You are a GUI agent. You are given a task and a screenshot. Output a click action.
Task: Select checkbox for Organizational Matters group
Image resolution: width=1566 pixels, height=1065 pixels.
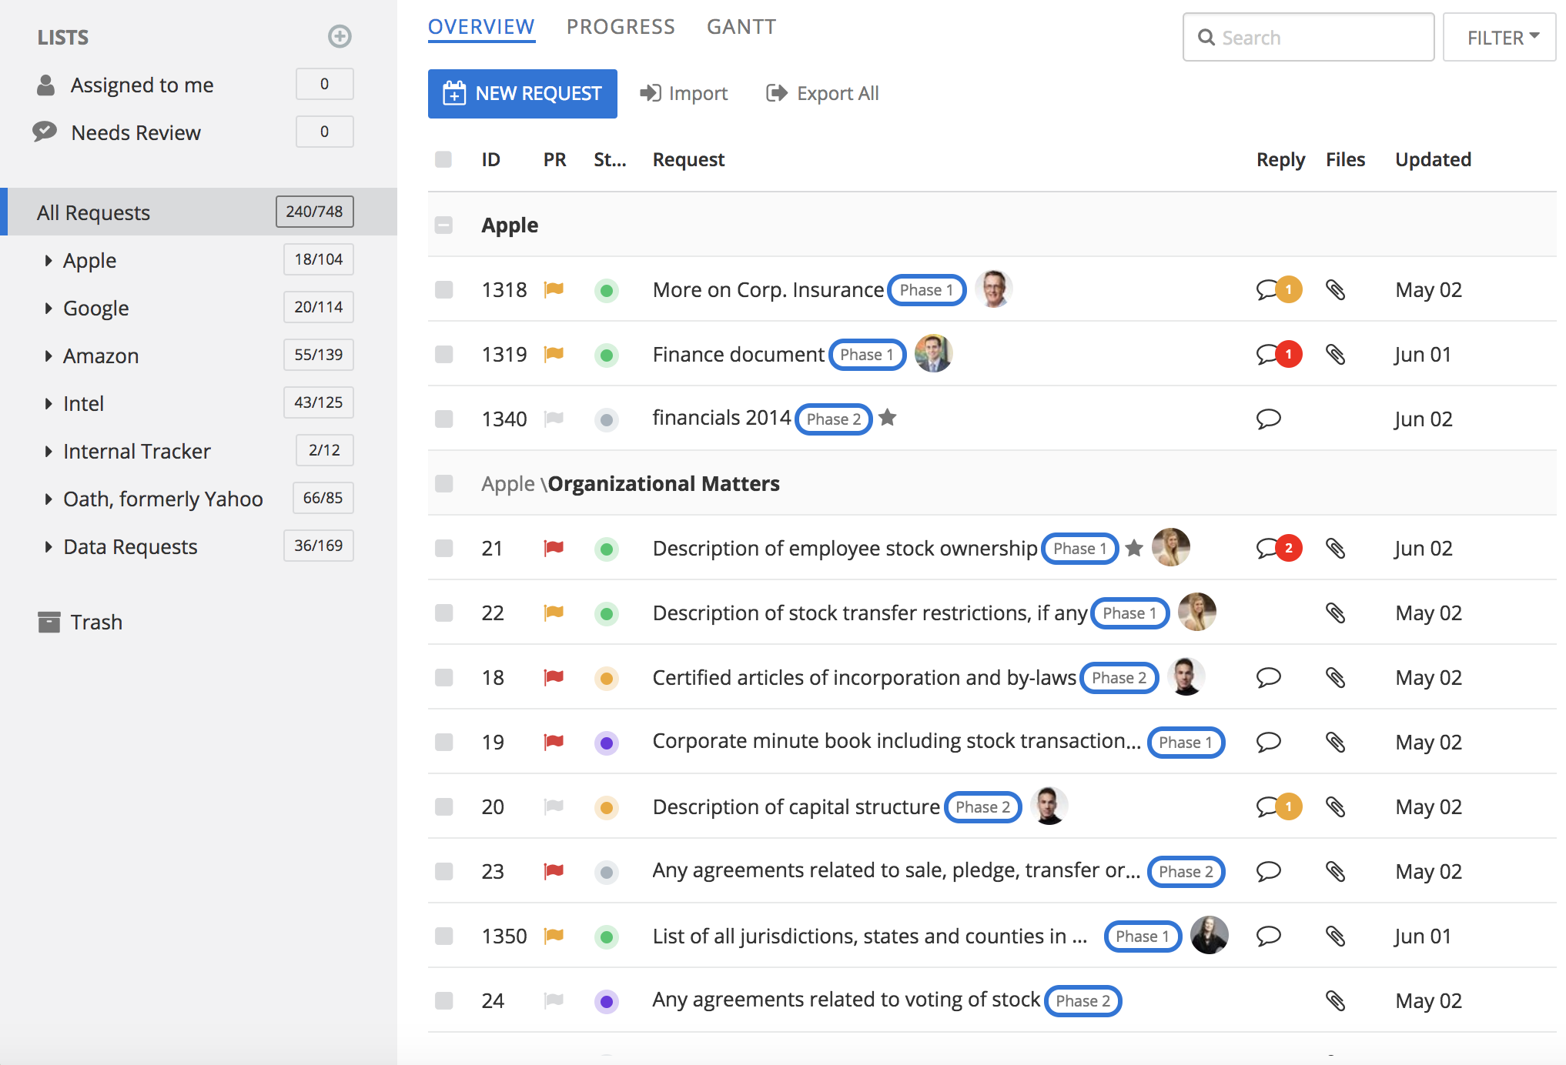pyautogui.click(x=443, y=483)
